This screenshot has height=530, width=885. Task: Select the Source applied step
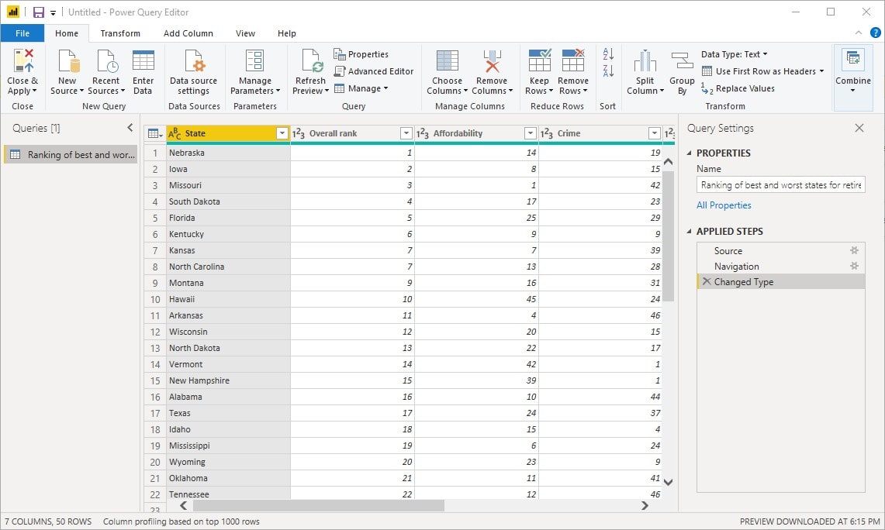tap(781, 250)
